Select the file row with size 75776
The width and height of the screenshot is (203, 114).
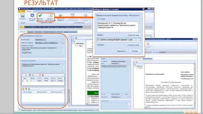43,81
